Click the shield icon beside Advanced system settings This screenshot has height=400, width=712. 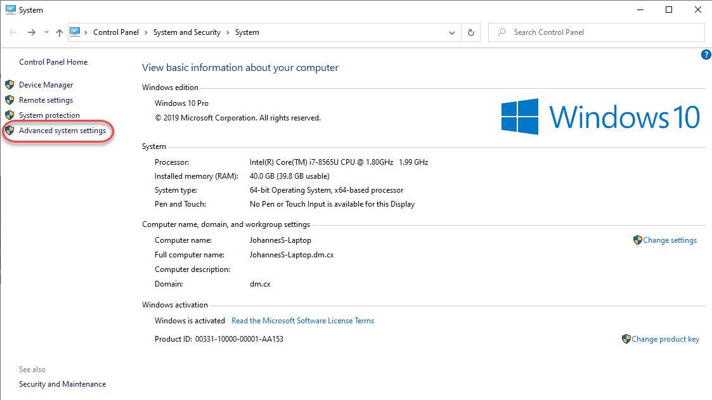pyautogui.click(x=10, y=131)
